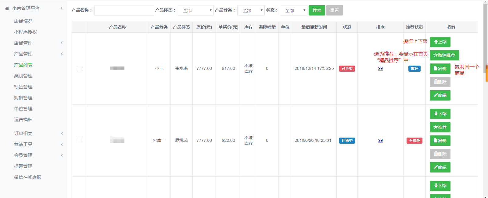Screen dimensions: 488x198
Task: Click 编辑 pencil button in first row
Action: click(440, 95)
